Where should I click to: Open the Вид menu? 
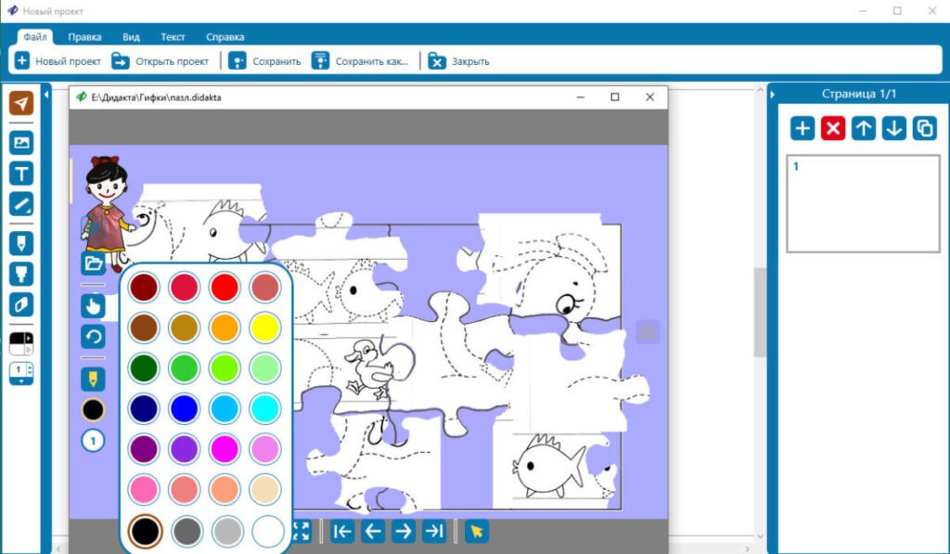tap(131, 37)
